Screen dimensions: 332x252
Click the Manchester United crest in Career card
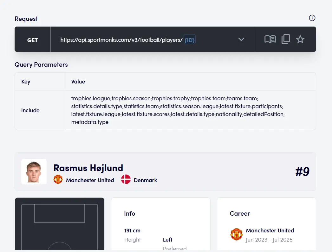pyautogui.click(x=237, y=234)
